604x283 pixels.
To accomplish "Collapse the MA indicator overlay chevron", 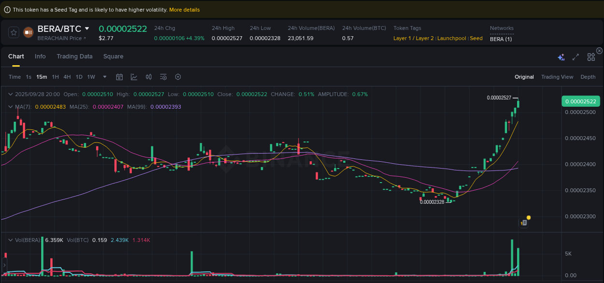I will point(11,106).
